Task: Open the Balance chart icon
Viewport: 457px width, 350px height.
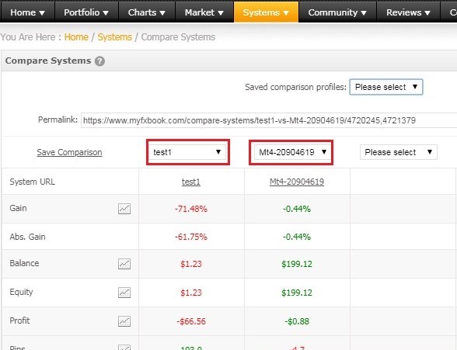Action: (x=124, y=264)
